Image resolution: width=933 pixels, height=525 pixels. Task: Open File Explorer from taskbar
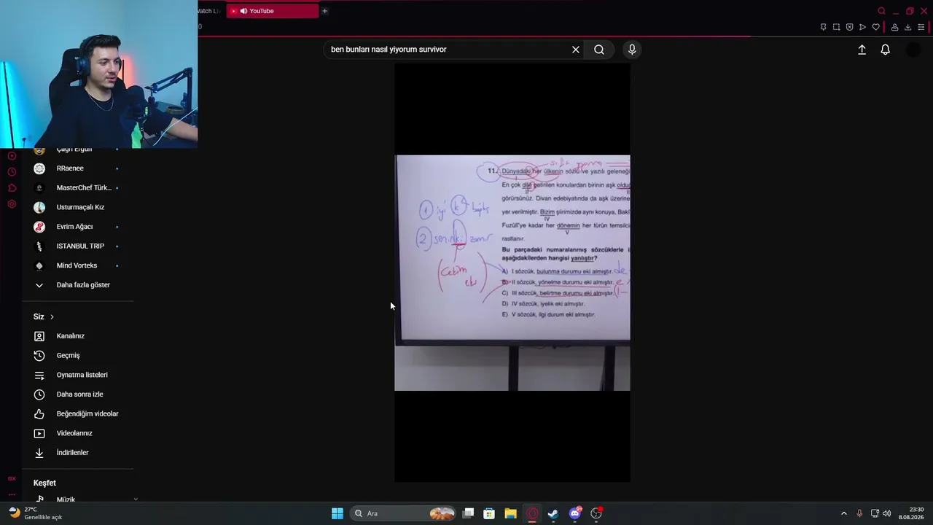pos(510,513)
